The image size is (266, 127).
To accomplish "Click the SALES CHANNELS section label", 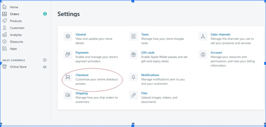I will click(x=14, y=60).
